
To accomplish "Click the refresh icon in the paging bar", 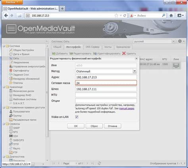I will coord(99,163).
